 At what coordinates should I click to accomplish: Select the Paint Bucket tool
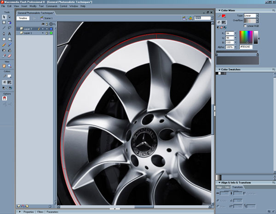[10, 50]
